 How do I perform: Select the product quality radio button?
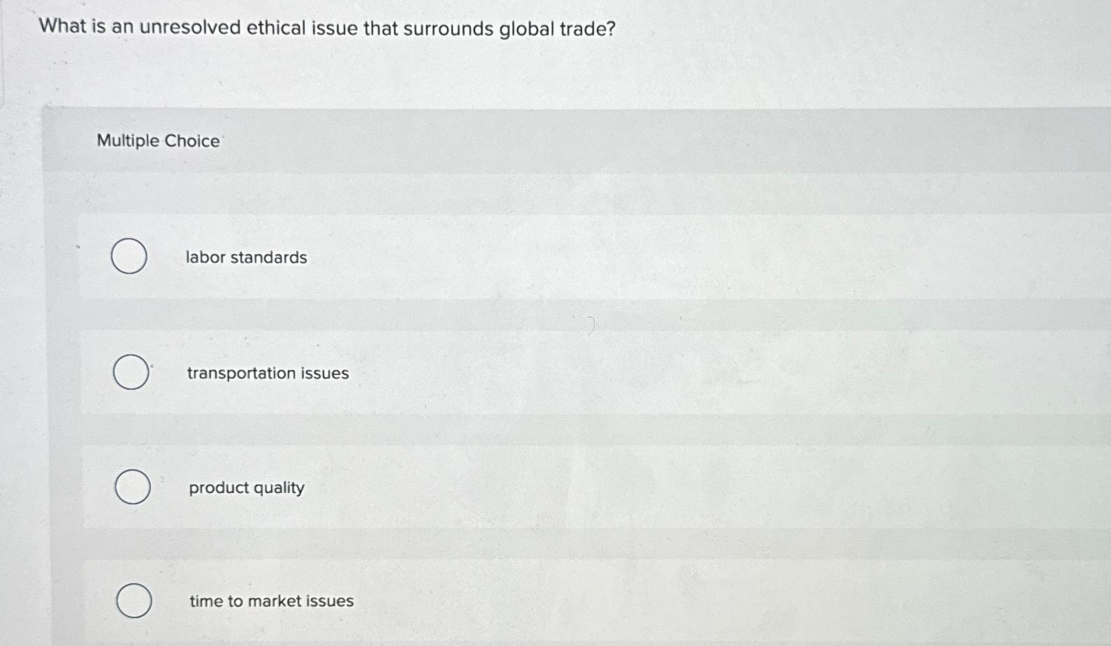pos(133,487)
